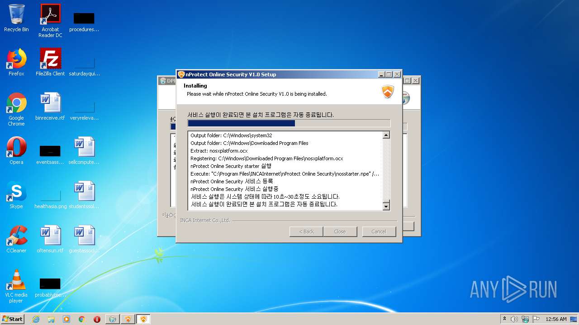The height and width of the screenshot is (325, 579).
Task: Minimize the nProtect Online Security setup window
Action: coord(381,74)
